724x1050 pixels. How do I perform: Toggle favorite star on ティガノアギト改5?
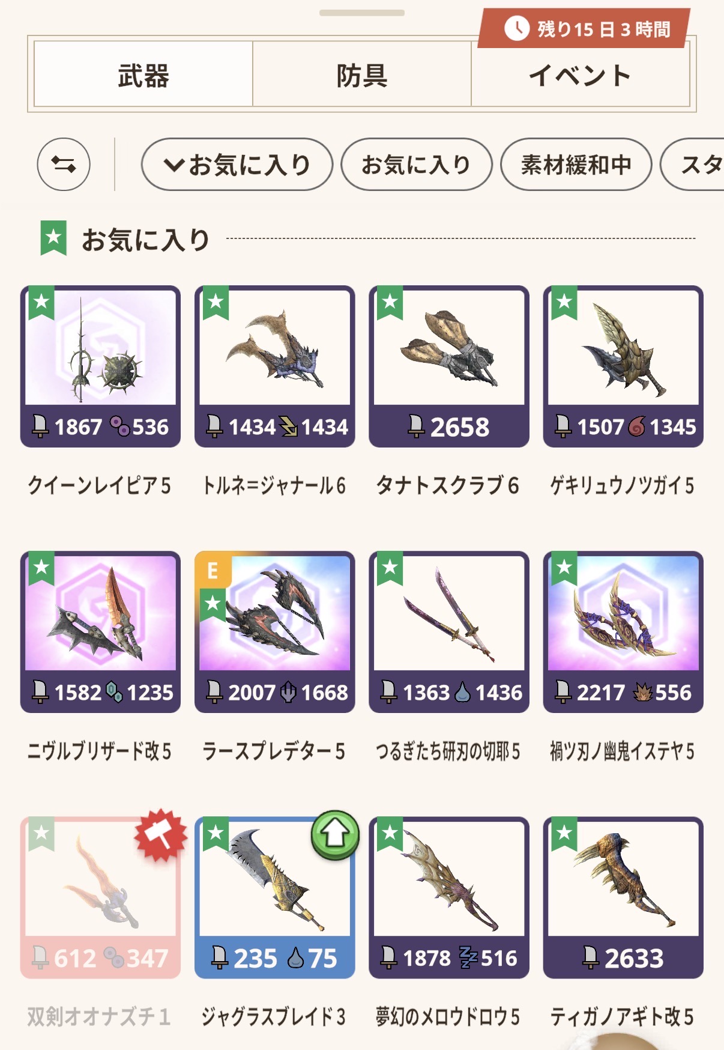(564, 833)
